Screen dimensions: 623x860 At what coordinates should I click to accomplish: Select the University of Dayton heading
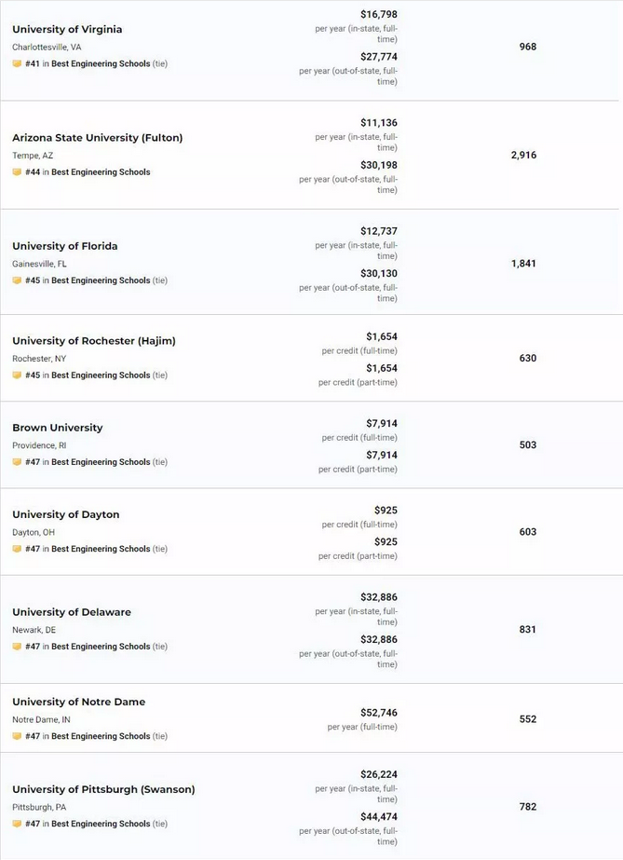(x=66, y=514)
